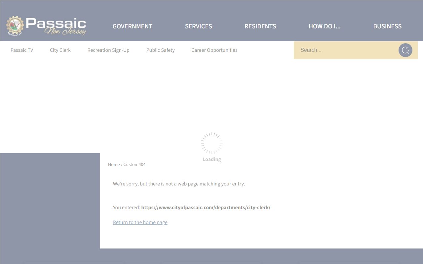Open Career Opportunities link
The width and height of the screenshot is (423, 264).
pyautogui.click(x=214, y=50)
